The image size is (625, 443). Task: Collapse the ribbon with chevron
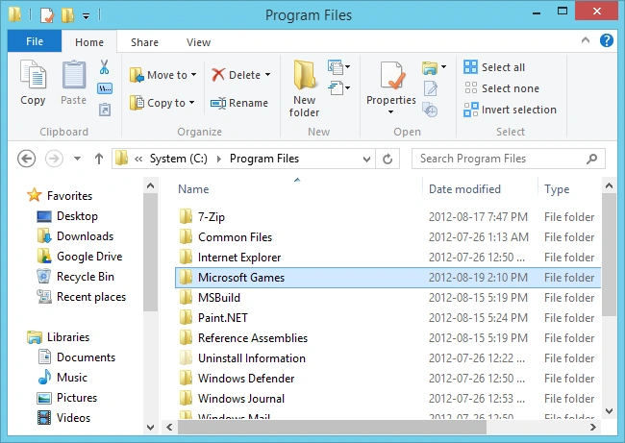(586, 40)
